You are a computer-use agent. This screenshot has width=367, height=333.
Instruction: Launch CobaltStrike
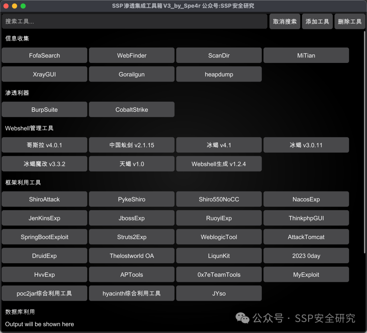(132, 110)
